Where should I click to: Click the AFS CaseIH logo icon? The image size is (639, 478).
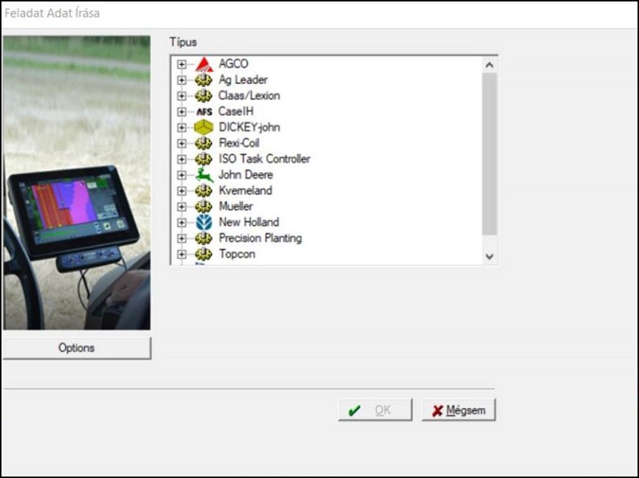point(204,111)
